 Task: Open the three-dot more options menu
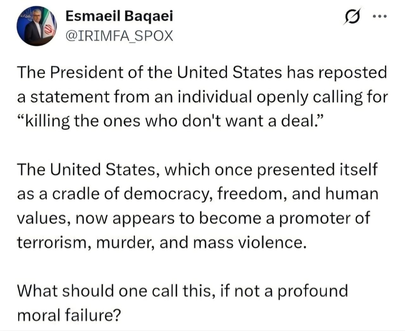[x=379, y=16]
